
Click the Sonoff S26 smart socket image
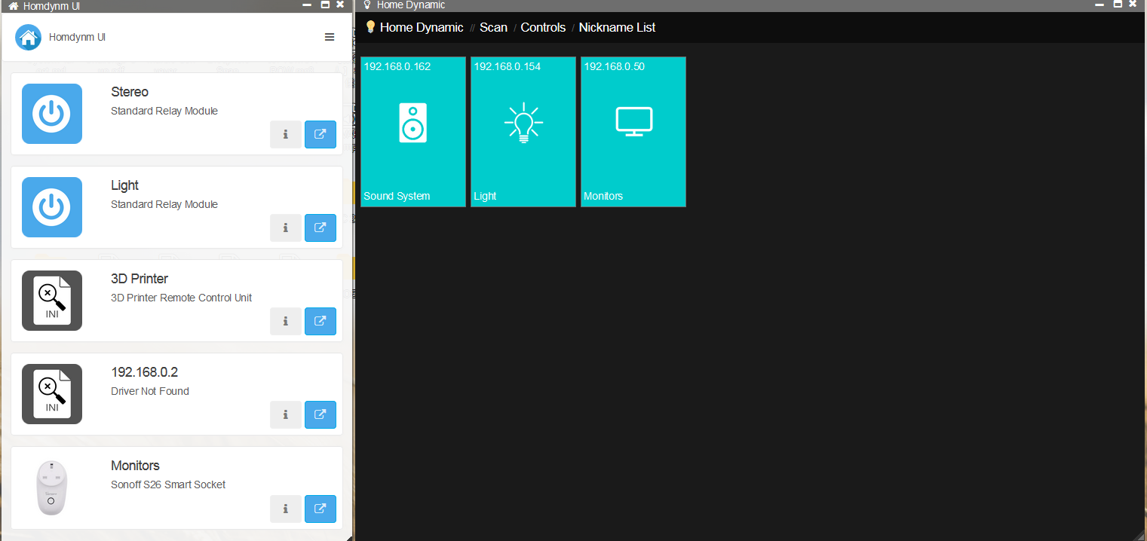pyautogui.click(x=51, y=488)
